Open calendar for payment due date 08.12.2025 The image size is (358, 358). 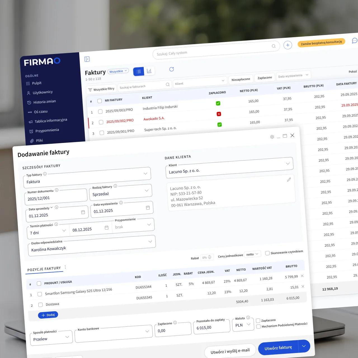click(x=107, y=228)
